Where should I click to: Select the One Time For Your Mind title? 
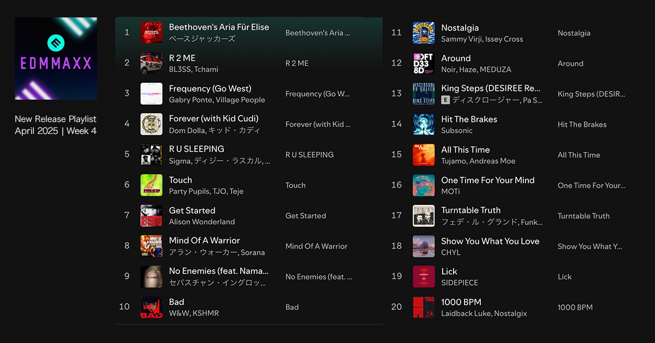tap(488, 180)
